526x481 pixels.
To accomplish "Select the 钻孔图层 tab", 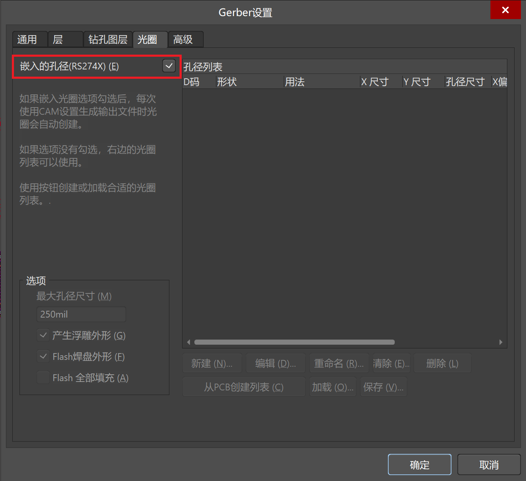I will click(x=108, y=39).
